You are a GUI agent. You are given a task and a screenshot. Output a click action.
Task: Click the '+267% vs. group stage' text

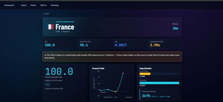point(160,96)
